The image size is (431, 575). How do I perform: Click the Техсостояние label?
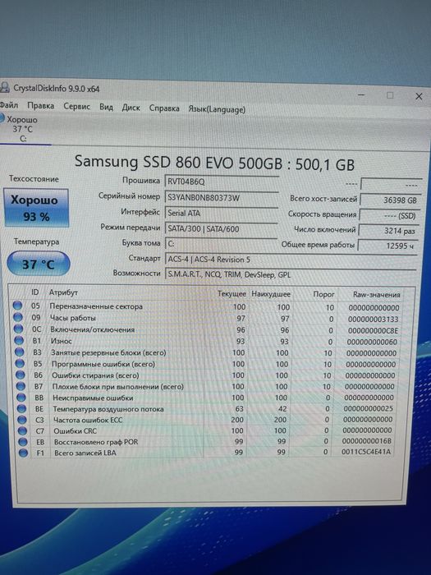coord(34,178)
